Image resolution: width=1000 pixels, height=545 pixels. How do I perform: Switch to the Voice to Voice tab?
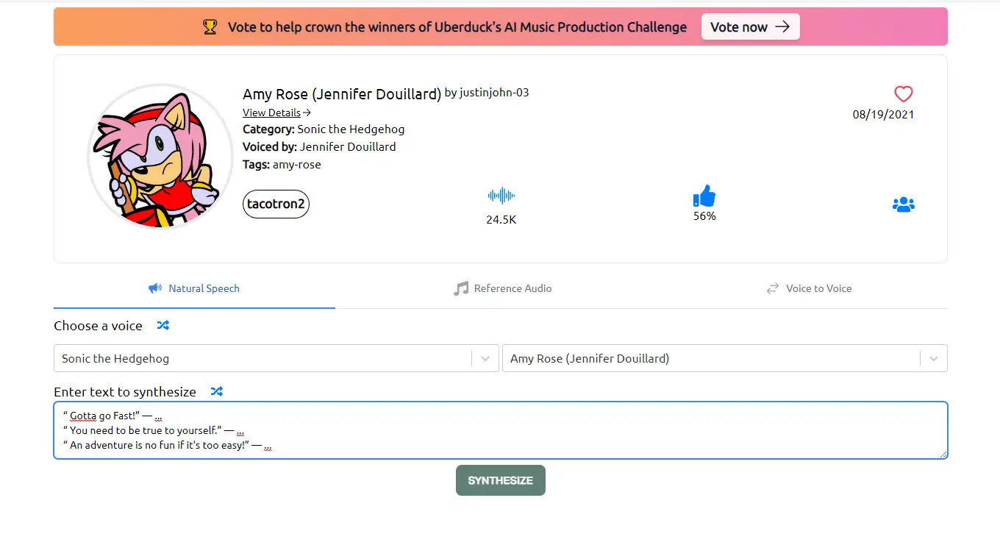[809, 288]
